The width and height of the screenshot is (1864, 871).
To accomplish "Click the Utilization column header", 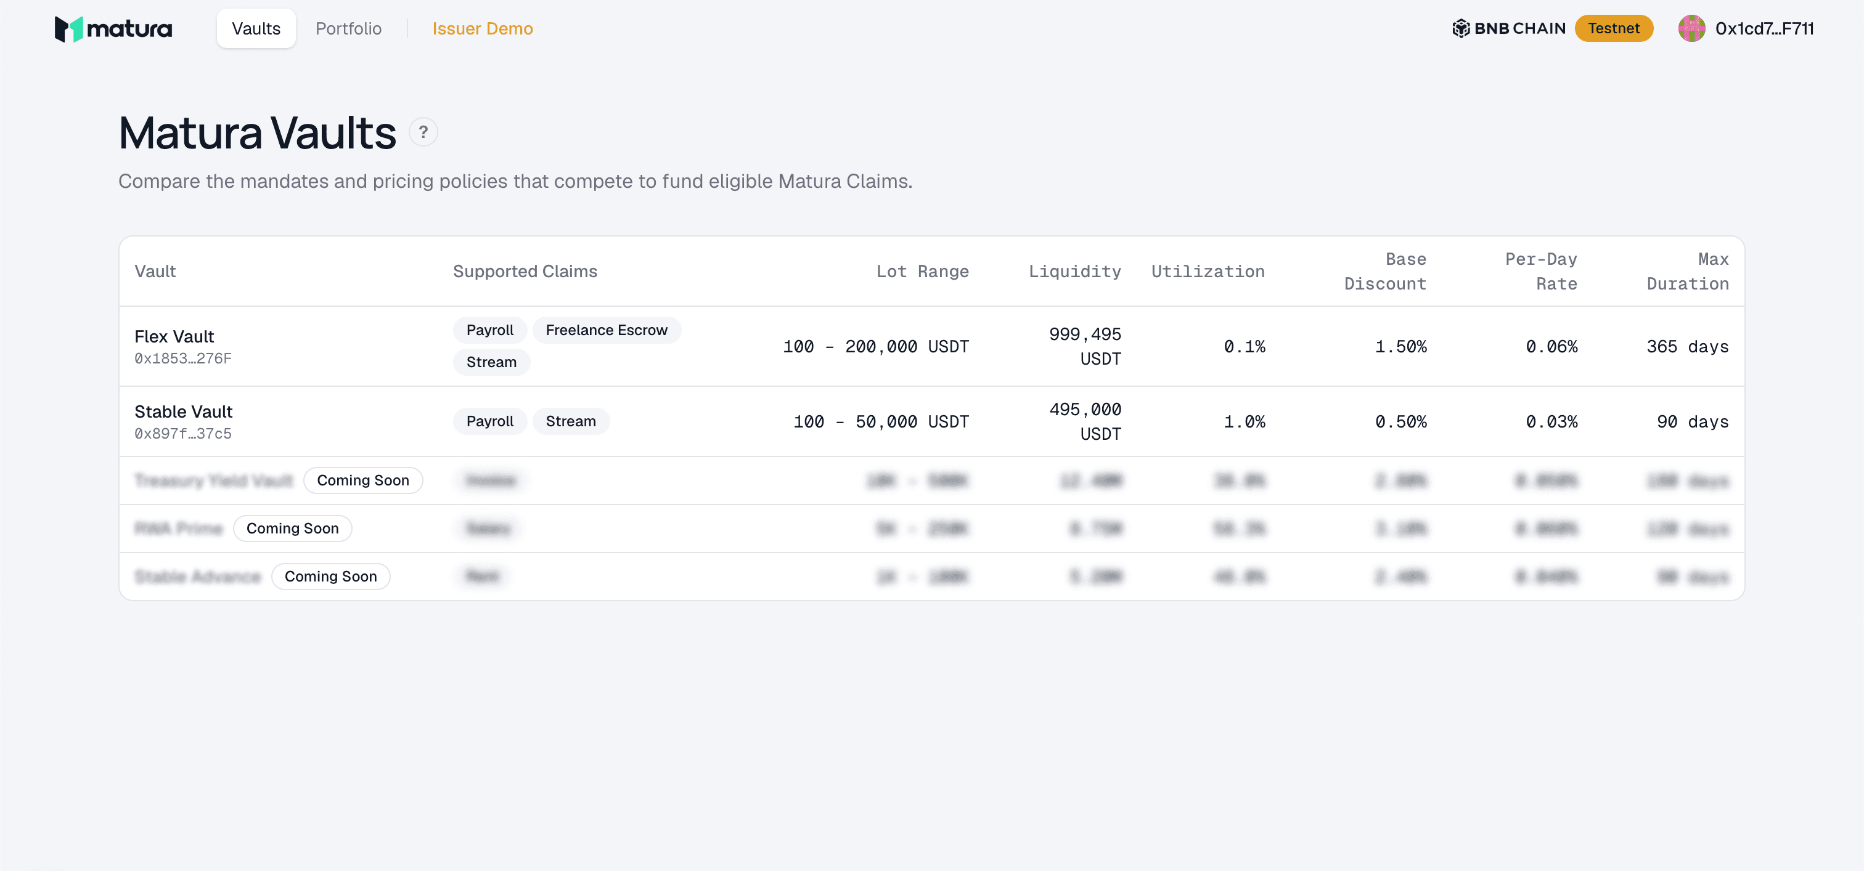I will pyautogui.click(x=1208, y=271).
